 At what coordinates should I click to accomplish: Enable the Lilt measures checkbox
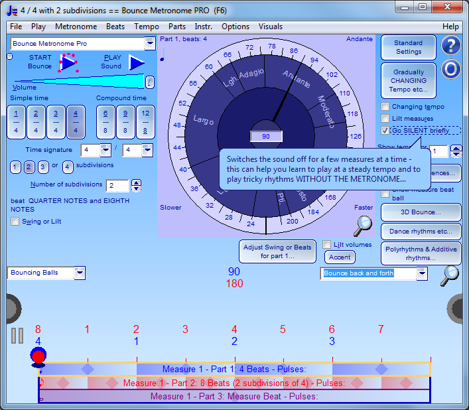385,119
